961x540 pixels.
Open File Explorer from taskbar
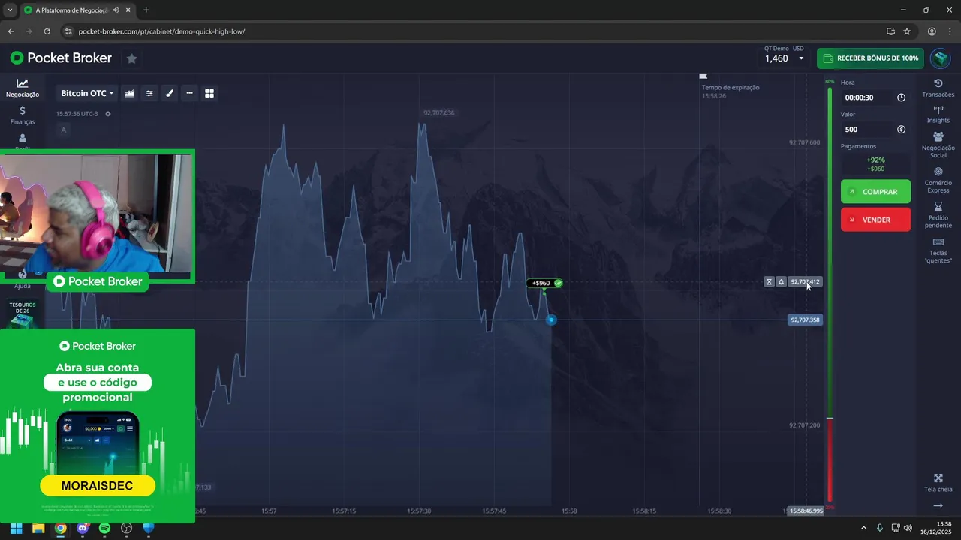pyautogui.click(x=38, y=528)
